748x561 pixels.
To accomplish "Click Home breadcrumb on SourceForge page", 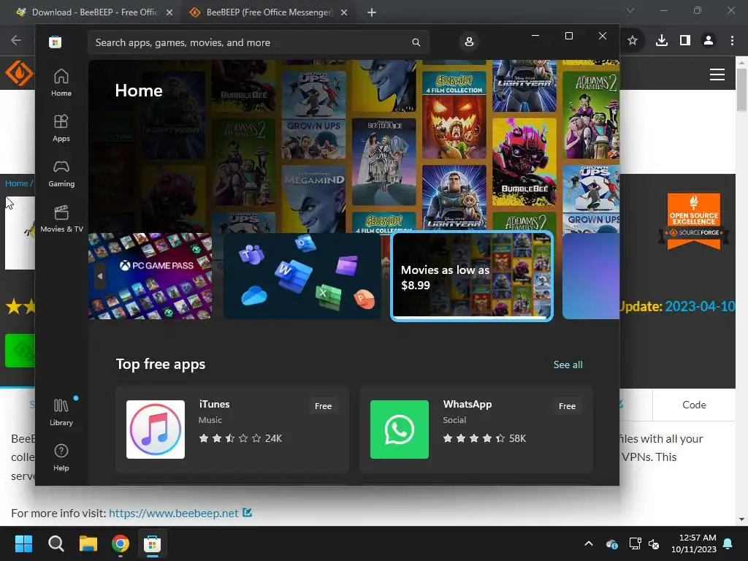I will point(17,183).
